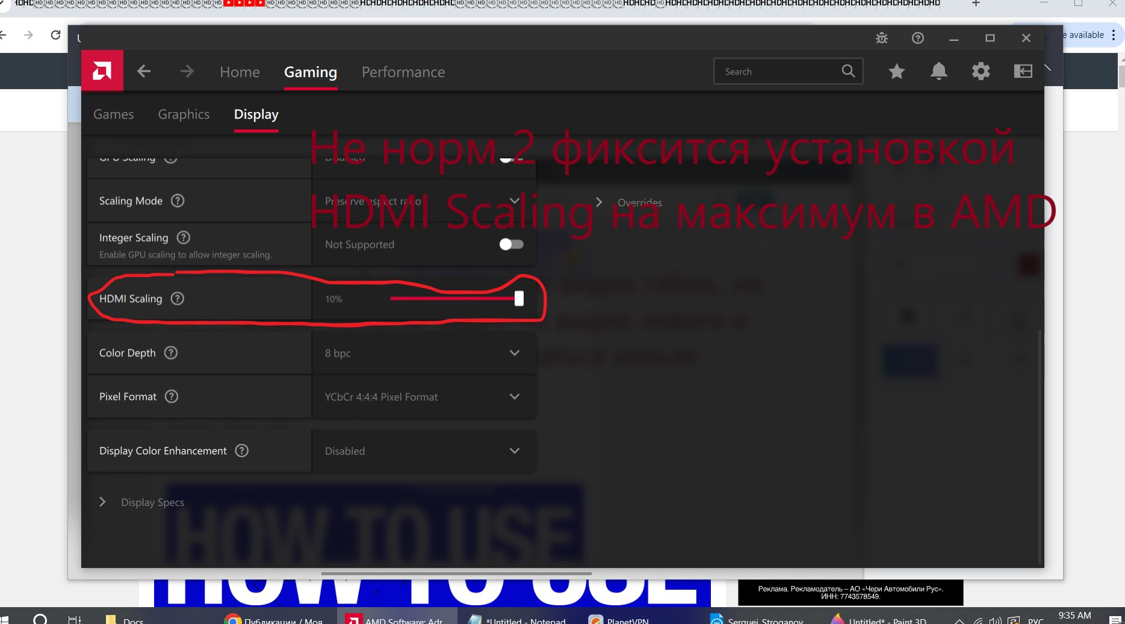The height and width of the screenshot is (624, 1125).
Task: Open Task View on taskbar
Action: [74, 619]
